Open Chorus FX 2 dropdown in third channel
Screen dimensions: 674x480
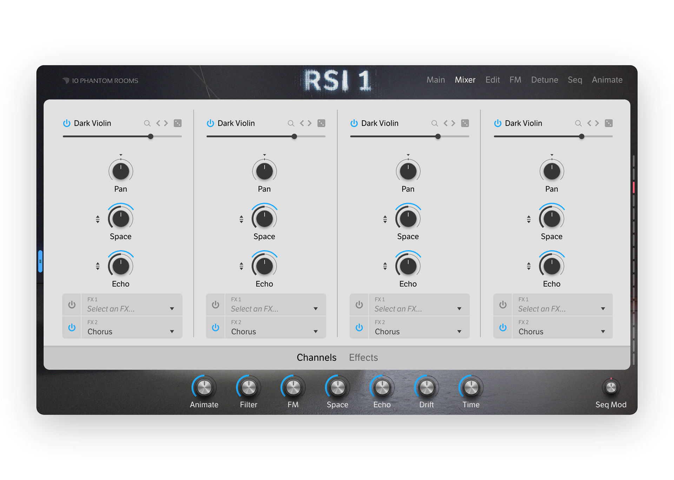pyautogui.click(x=419, y=327)
